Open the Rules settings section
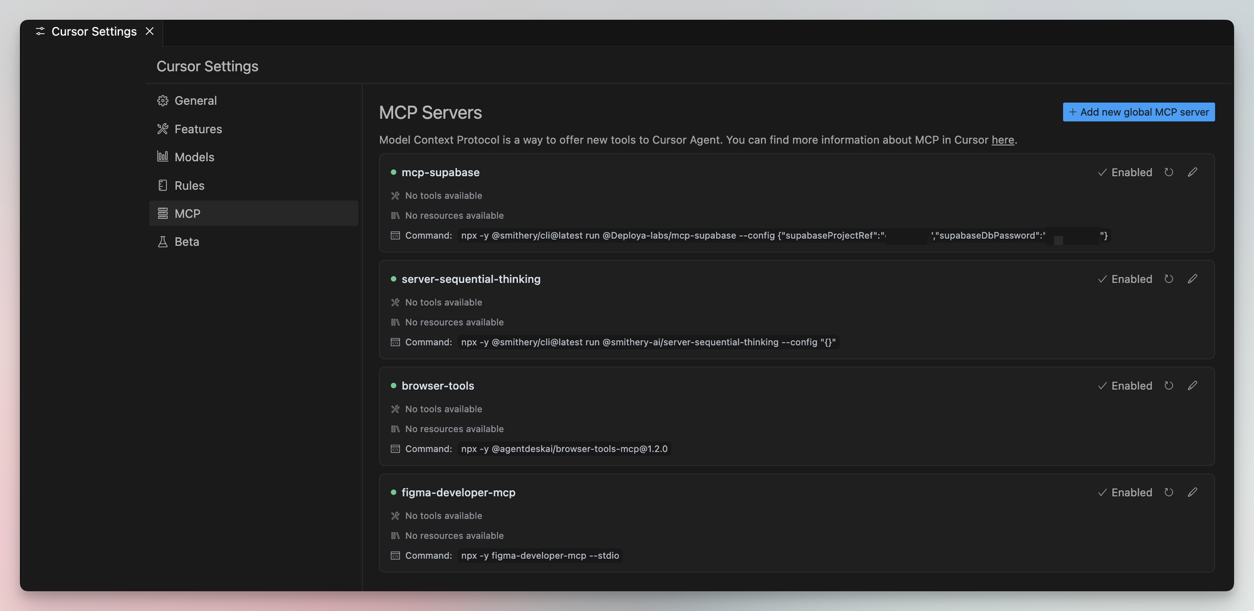Screen dimensions: 1254x611 coord(189,185)
